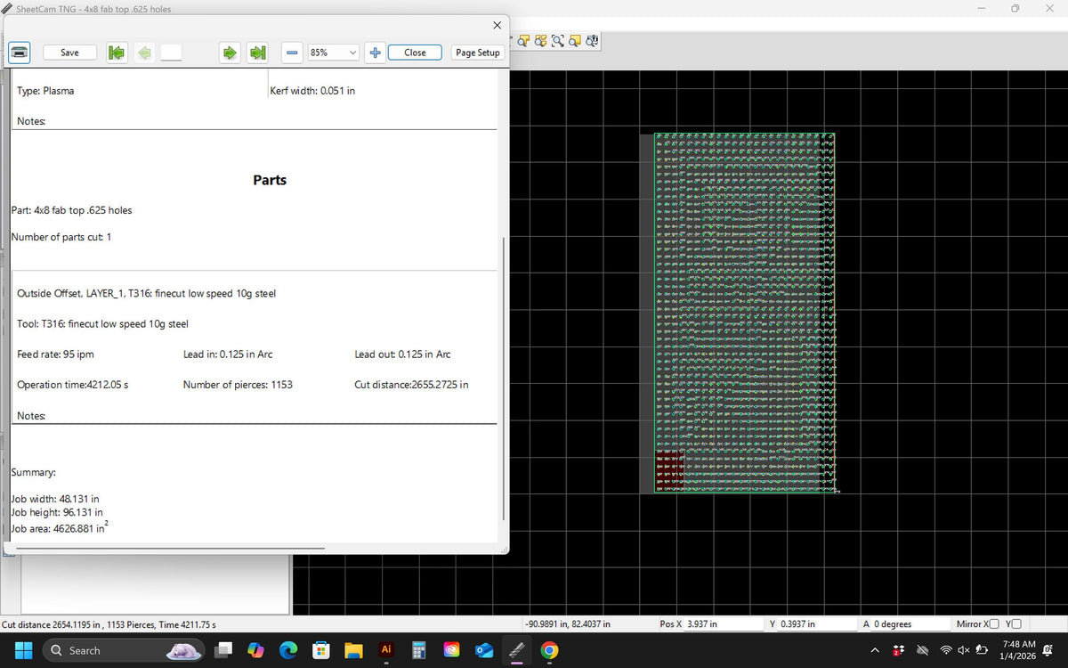
Task: Switch to SheetCam on the taskbar
Action: click(x=516, y=650)
